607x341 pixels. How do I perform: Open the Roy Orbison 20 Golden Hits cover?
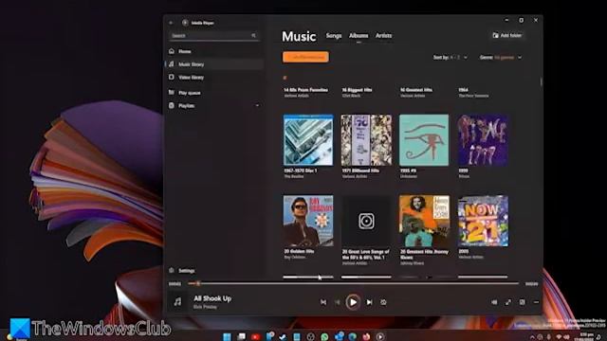pos(308,221)
